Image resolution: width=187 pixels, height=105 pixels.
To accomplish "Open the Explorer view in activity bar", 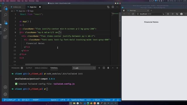I will click(5, 8).
